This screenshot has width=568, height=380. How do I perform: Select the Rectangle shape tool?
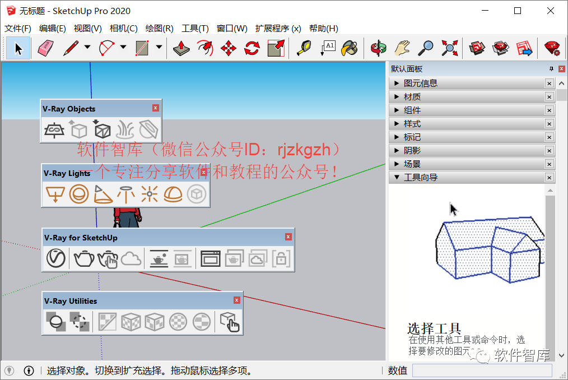point(142,48)
